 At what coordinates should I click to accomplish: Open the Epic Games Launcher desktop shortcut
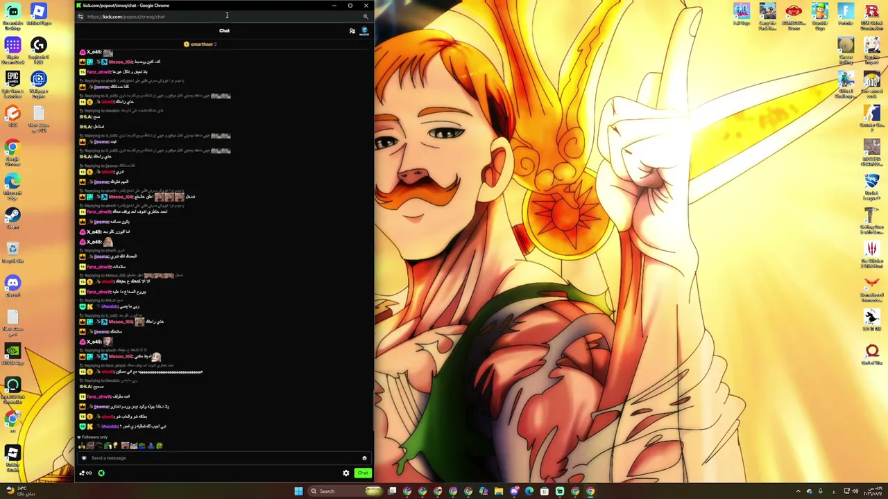pyautogui.click(x=12, y=85)
